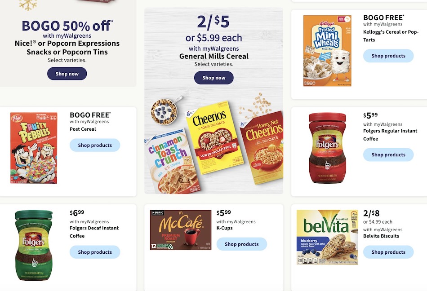
Task: Shop products for Folgers Regular Instant Coffee
Action: click(x=388, y=154)
